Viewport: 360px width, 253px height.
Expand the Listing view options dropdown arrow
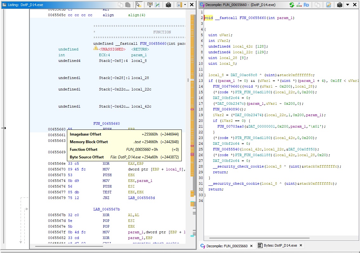click(185, 5)
